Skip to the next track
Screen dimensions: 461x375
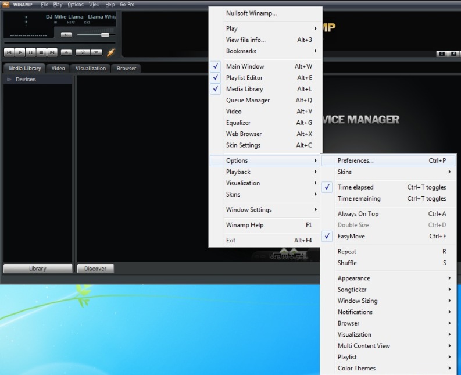click(x=52, y=52)
